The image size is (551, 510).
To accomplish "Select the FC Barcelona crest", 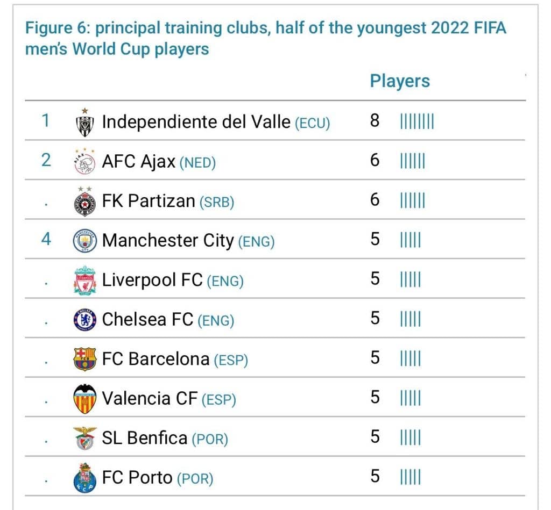I will point(84,359).
